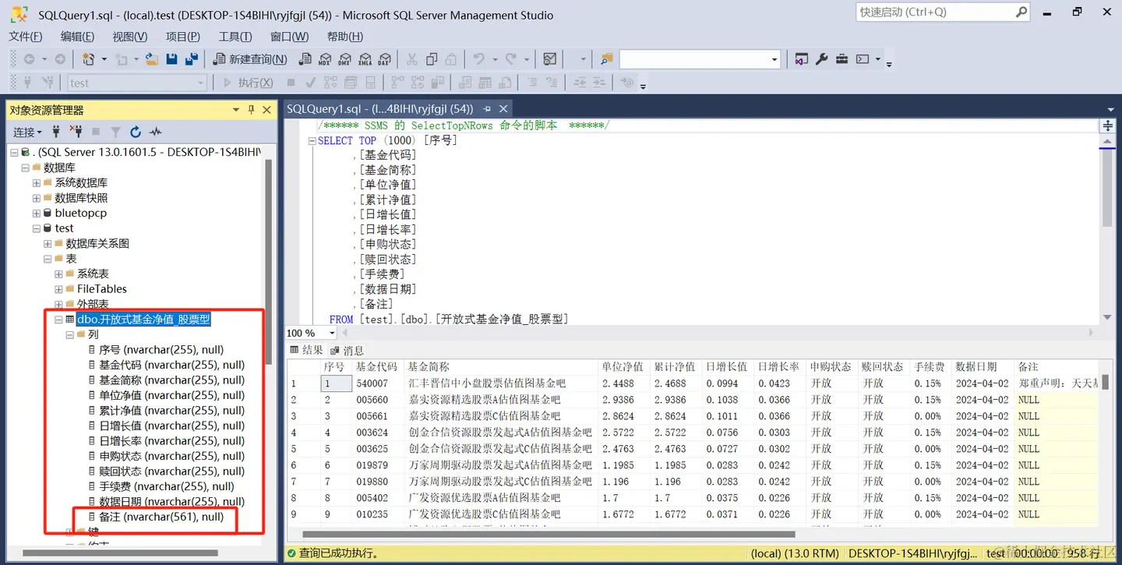Open the Connect (连接) dropdown in Object Explorer
Image resolution: width=1122 pixels, height=565 pixels.
[x=27, y=132]
